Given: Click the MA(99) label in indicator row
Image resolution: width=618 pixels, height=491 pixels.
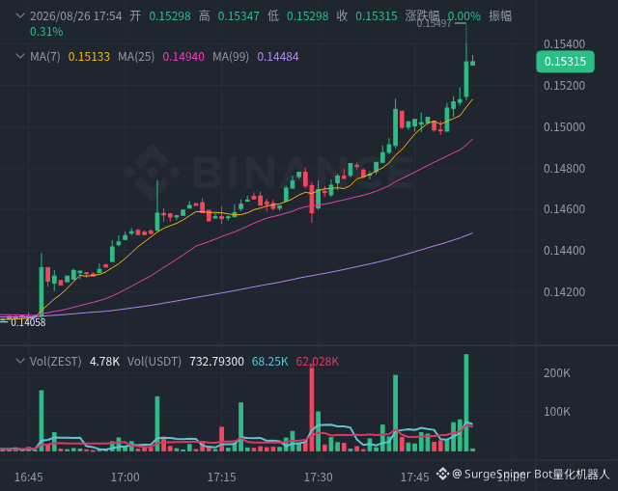Looking at the screenshot, I should [231, 57].
